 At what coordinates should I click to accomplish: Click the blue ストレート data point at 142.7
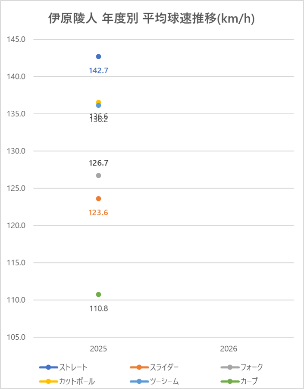point(98,56)
